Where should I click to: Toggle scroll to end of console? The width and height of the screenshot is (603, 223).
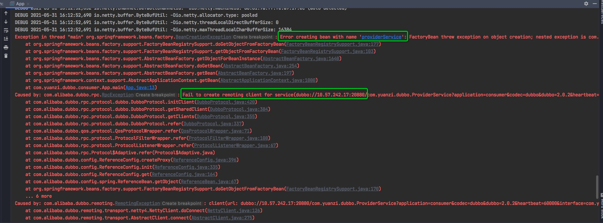point(6,39)
